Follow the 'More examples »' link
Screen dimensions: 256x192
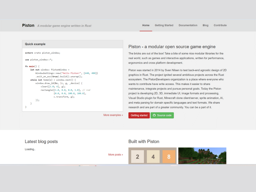113,115
